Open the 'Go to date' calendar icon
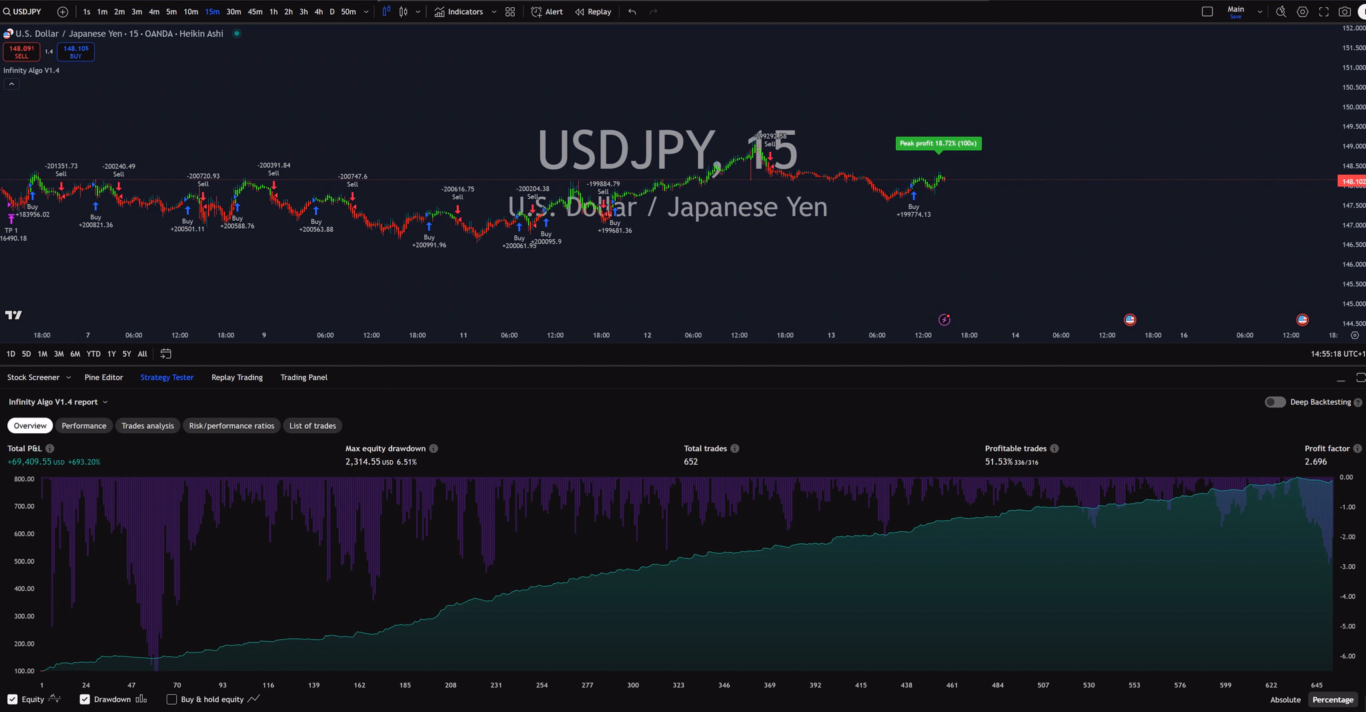Screen dimensions: 1366x712 click(x=165, y=354)
